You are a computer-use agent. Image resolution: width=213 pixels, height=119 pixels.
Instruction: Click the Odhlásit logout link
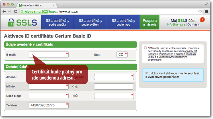(x=193, y=25)
